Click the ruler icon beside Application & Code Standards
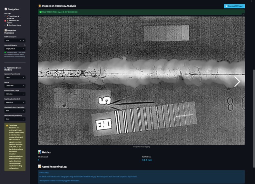Screen dimensions: 255x184 5,68
